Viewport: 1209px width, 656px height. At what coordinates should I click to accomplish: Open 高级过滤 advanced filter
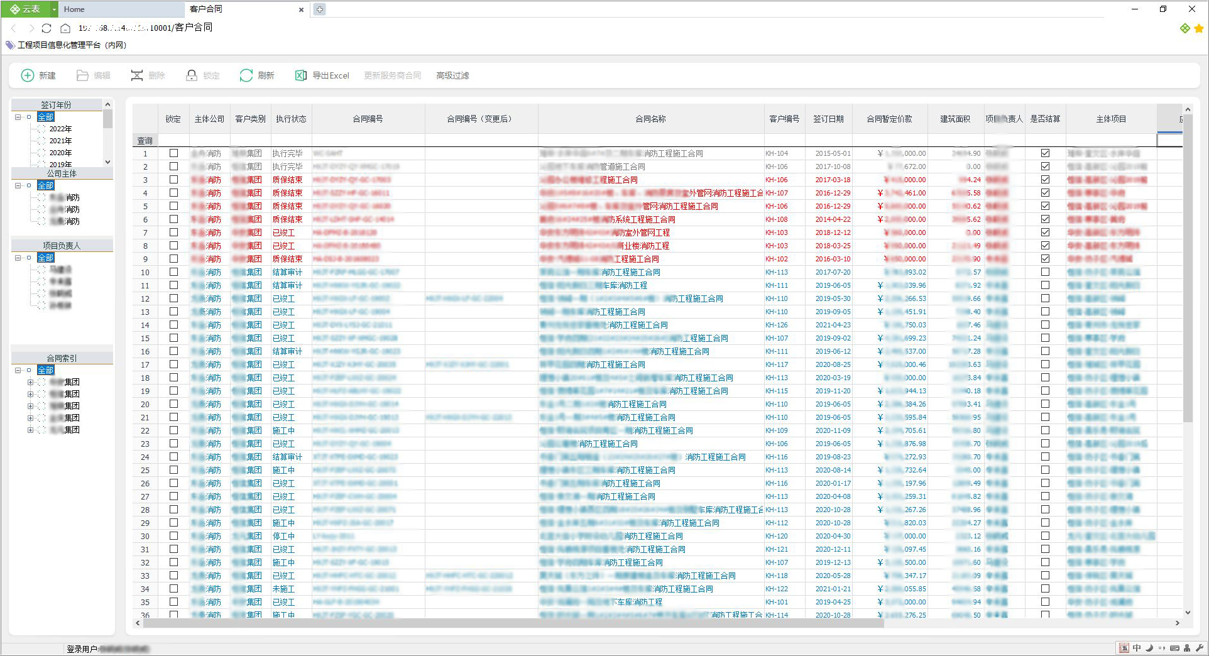click(x=452, y=75)
